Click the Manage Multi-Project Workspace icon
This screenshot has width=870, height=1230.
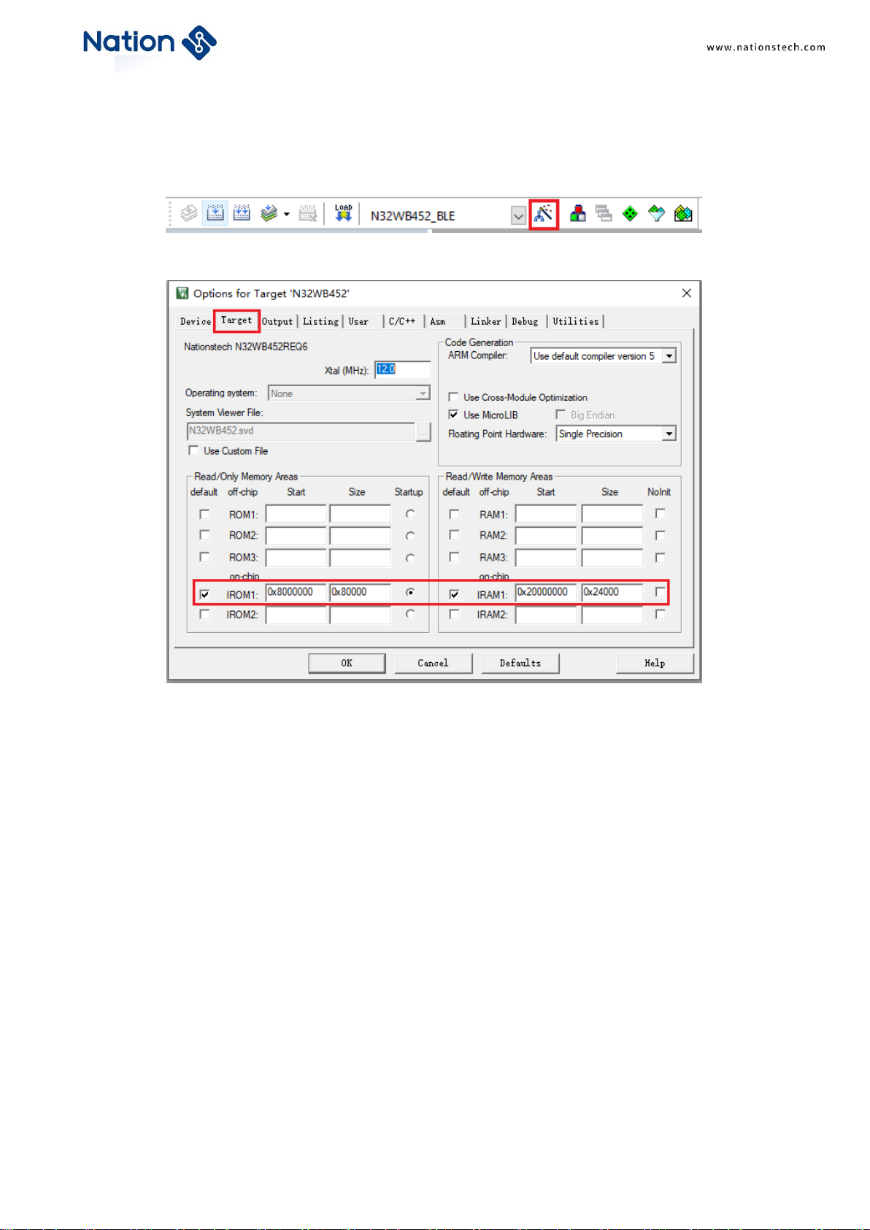point(604,214)
